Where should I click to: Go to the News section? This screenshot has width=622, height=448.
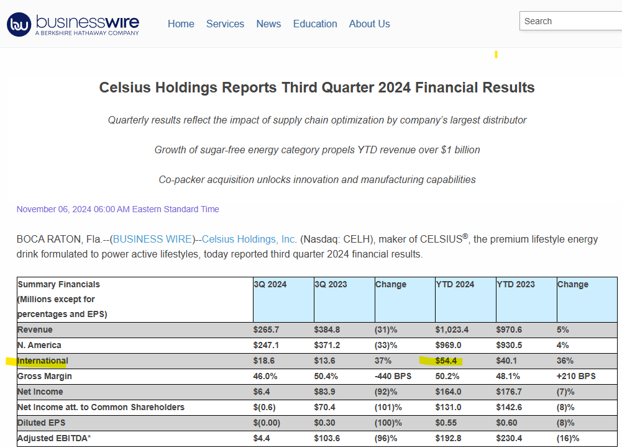pyautogui.click(x=268, y=24)
